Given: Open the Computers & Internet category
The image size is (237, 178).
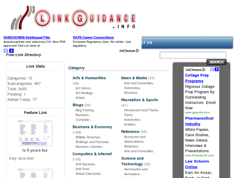Looking at the screenshot, I should (92, 154).
